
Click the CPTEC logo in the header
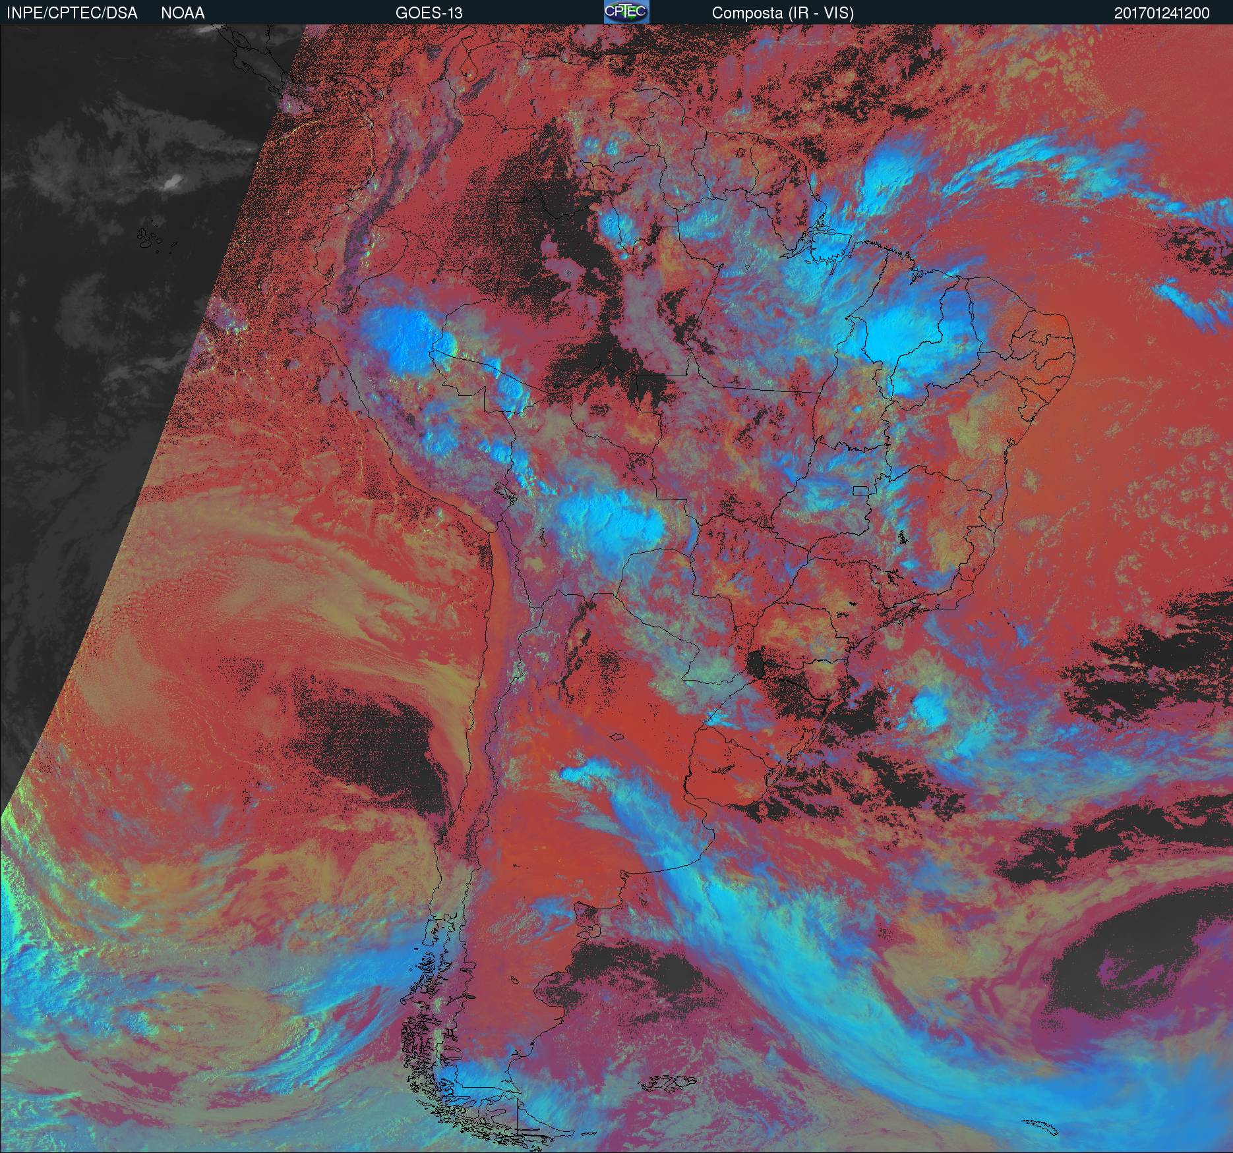626,12
